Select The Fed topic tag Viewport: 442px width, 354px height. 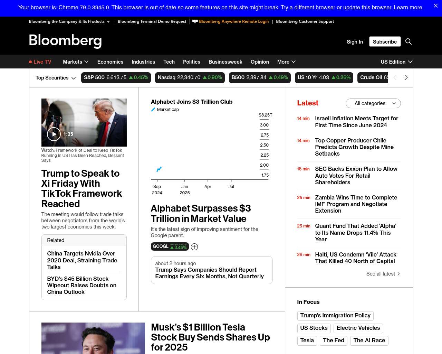(334, 341)
